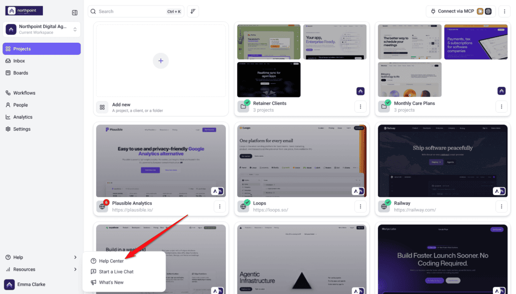Click the Workflows icon
516x294 pixels.
coord(8,93)
